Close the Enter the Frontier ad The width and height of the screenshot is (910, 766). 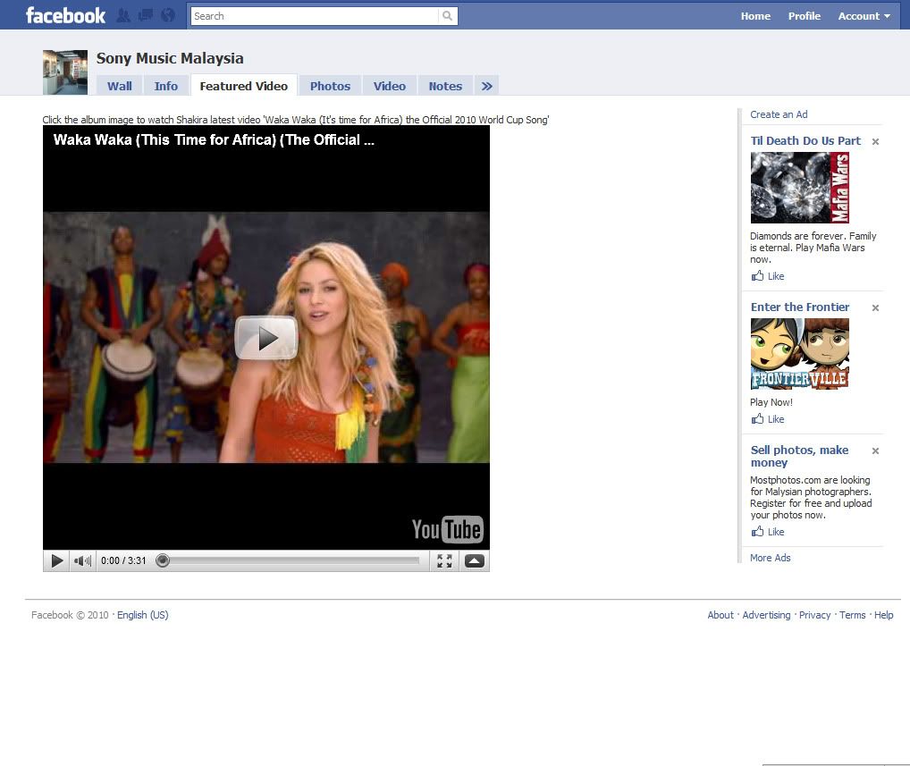point(875,308)
